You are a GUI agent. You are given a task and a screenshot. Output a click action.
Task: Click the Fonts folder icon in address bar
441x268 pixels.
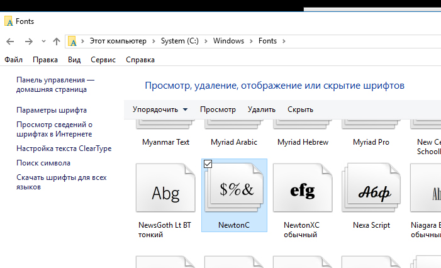coord(72,42)
